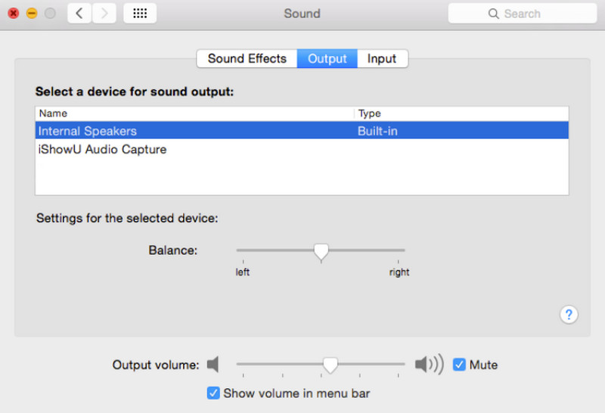This screenshot has width=605, height=413.
Task: Choose iShowU Audio Capture device
Action: point(102,150)
